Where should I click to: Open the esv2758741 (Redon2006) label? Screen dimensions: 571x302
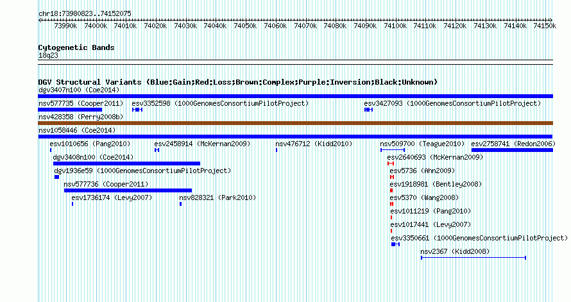(x=513, y=144)
